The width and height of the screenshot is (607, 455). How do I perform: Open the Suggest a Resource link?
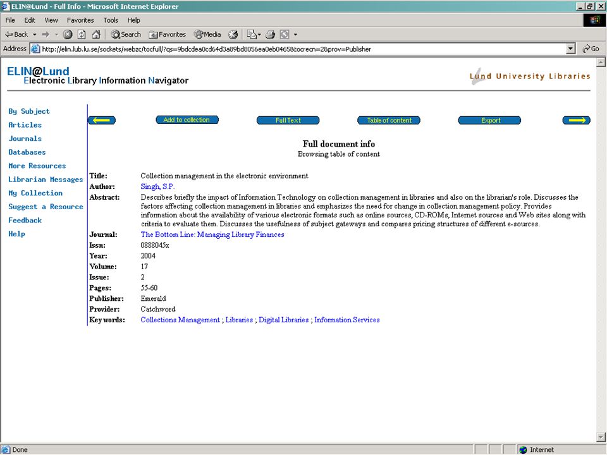click(46, 207)
